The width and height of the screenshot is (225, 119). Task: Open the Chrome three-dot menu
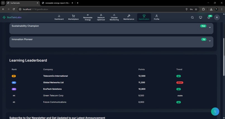click(222, 9)
